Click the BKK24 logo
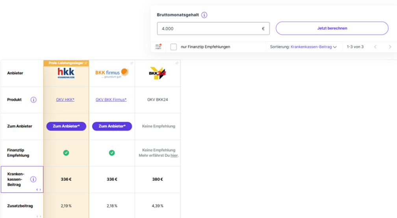Screen dimensions: 397x218 pos(157,73)
